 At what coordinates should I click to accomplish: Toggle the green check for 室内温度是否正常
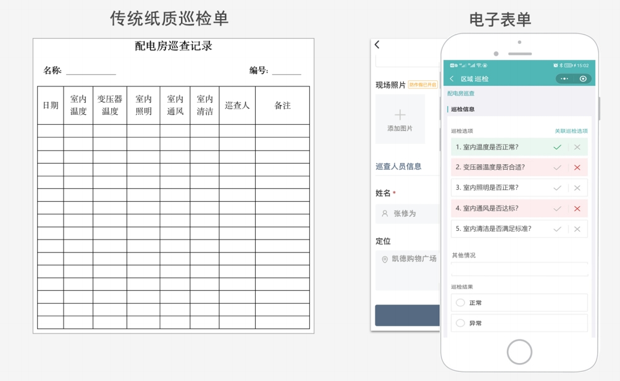point(557,147)
